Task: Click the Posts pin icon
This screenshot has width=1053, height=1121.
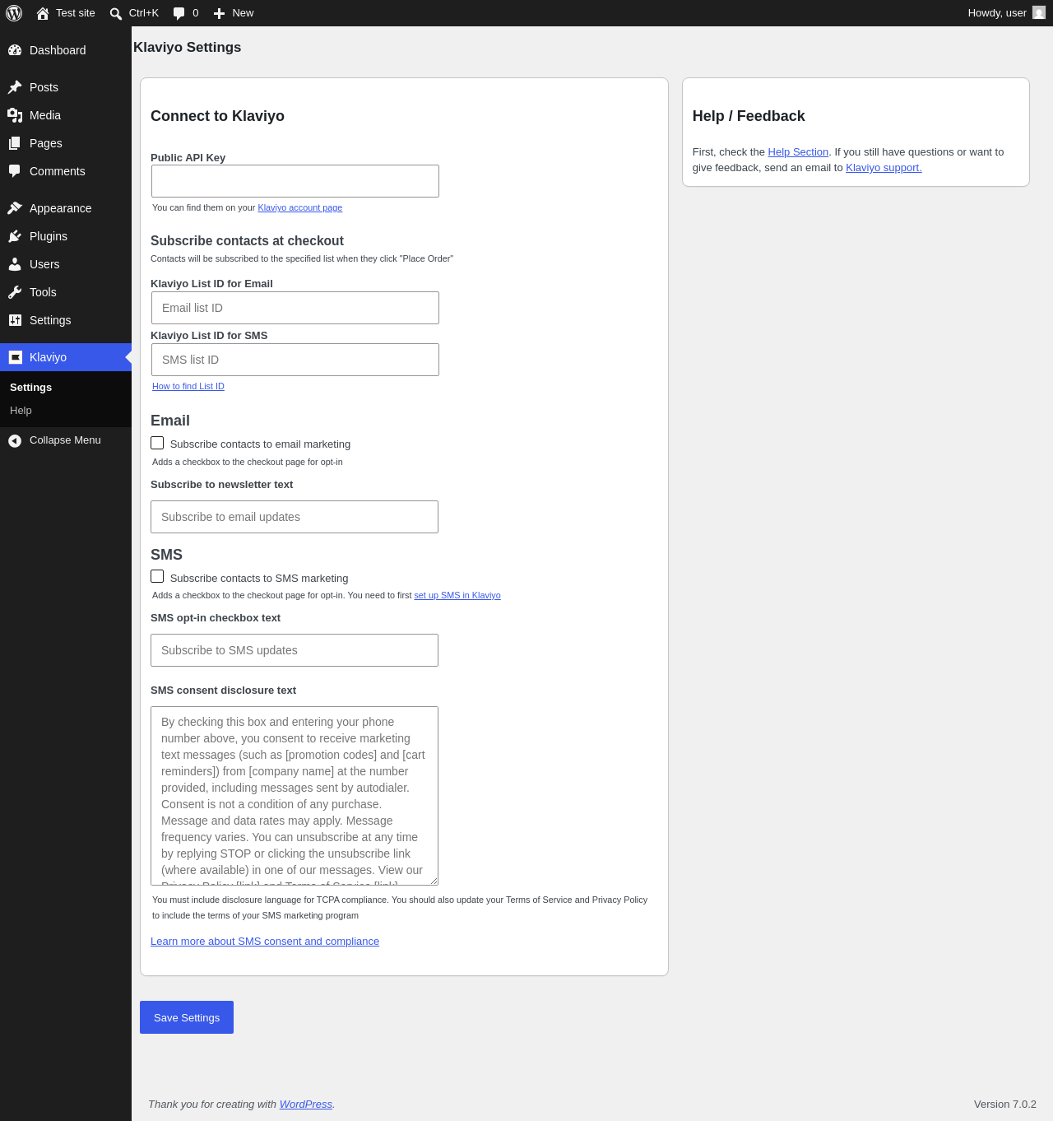Action: [15, 87]
